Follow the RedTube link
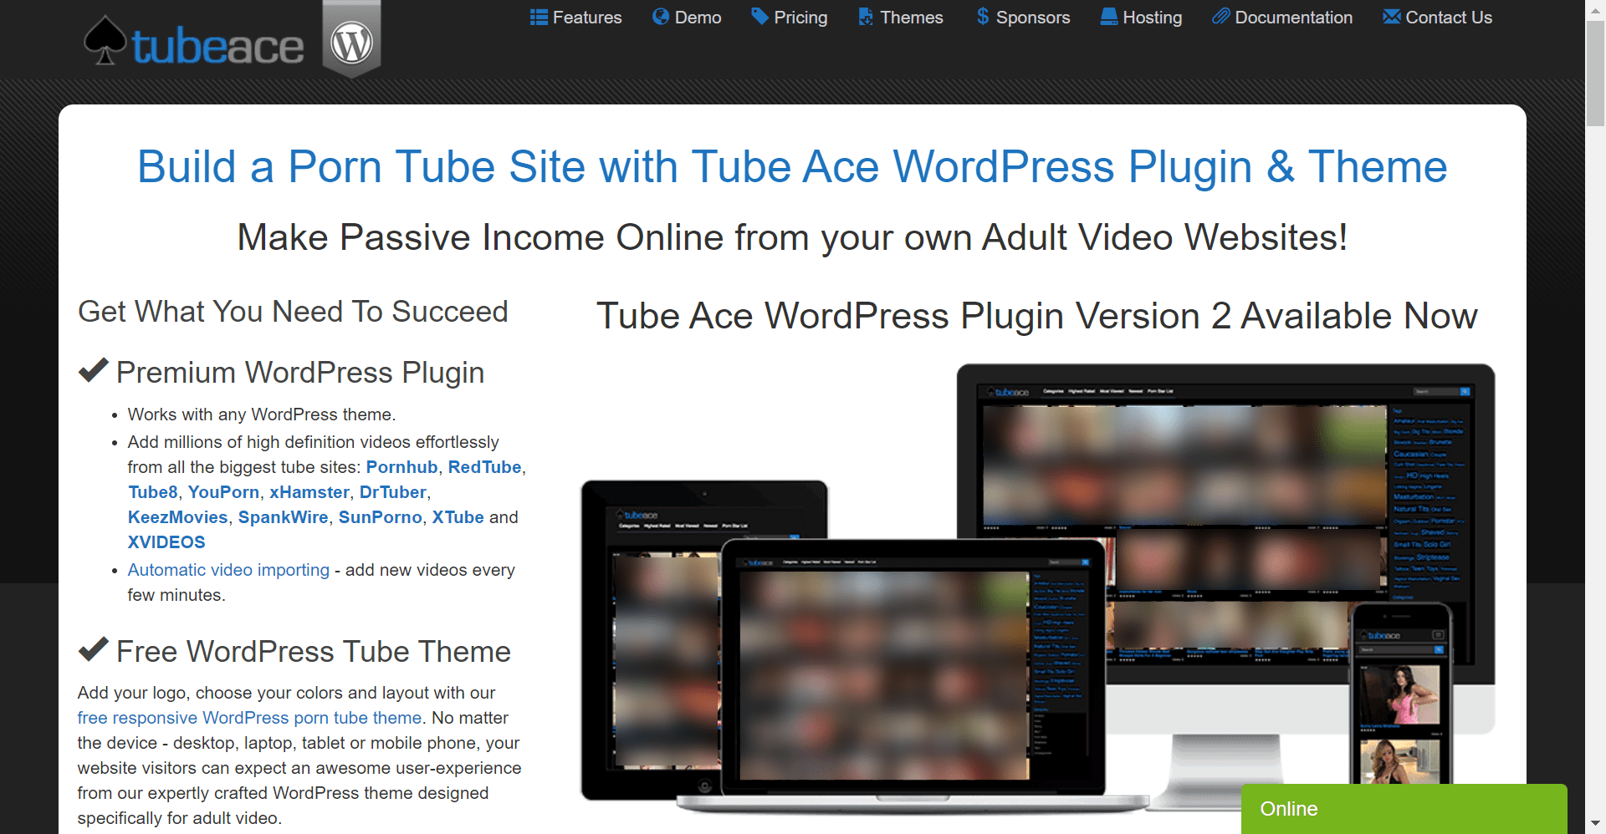This screenshot has width=1606, height=834. [484, 467]
